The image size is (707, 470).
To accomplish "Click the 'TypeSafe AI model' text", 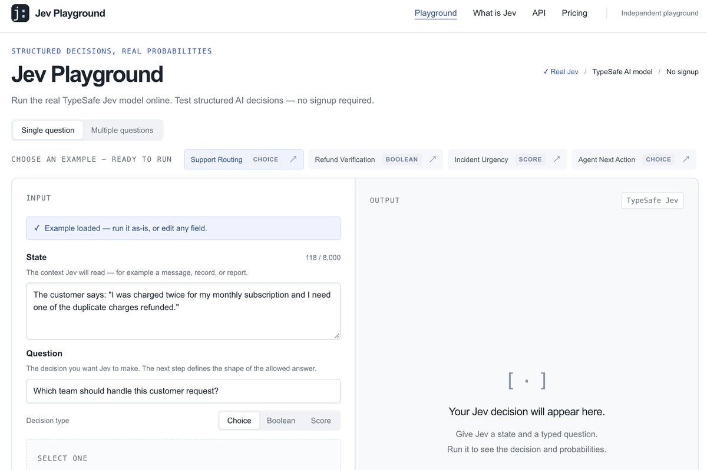I will (622, 72).
